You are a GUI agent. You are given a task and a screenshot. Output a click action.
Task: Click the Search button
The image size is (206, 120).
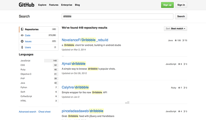tap(181, 16)
